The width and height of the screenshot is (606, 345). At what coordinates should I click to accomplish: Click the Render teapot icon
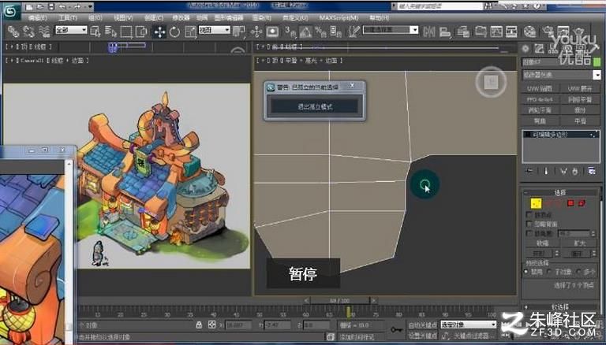(578, 32)
